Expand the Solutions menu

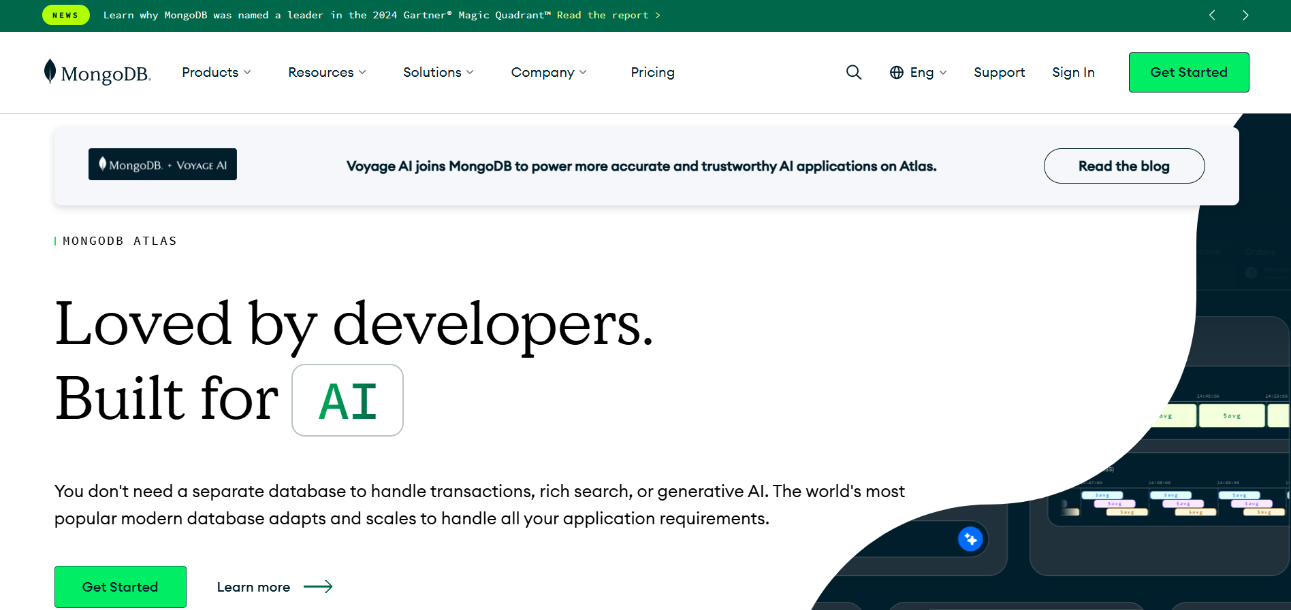click(x=439, y=72)
